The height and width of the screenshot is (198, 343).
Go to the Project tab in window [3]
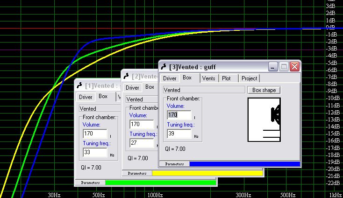[249, 78]
